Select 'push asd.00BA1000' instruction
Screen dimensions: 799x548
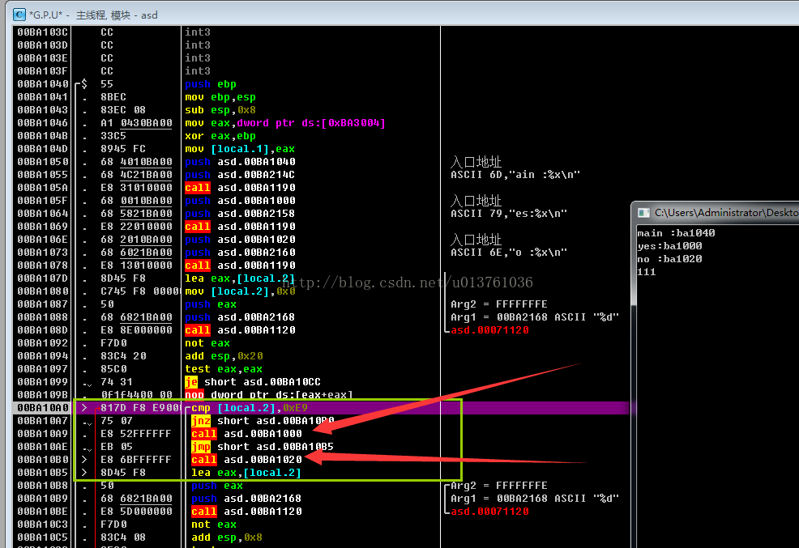[240, 201]
